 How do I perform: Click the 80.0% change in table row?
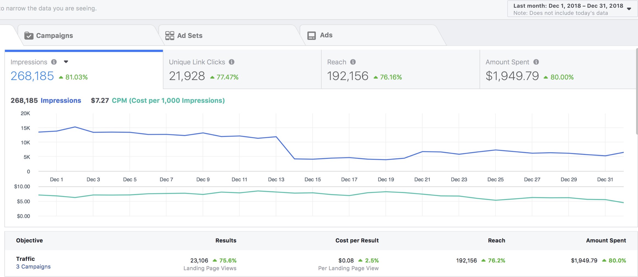614,261
